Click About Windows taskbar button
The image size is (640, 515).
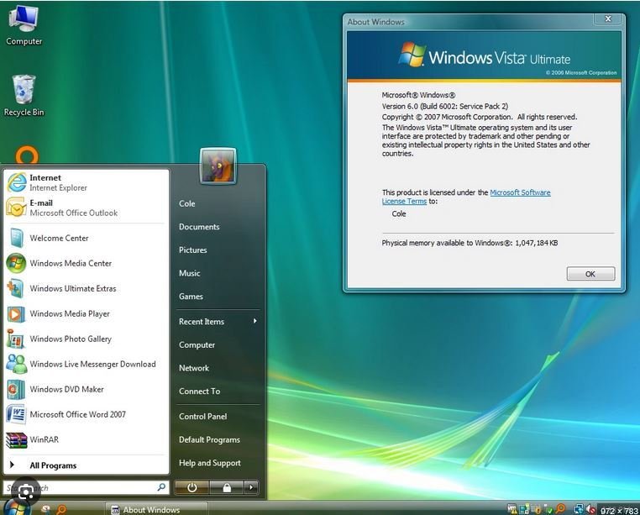[157, 509]
